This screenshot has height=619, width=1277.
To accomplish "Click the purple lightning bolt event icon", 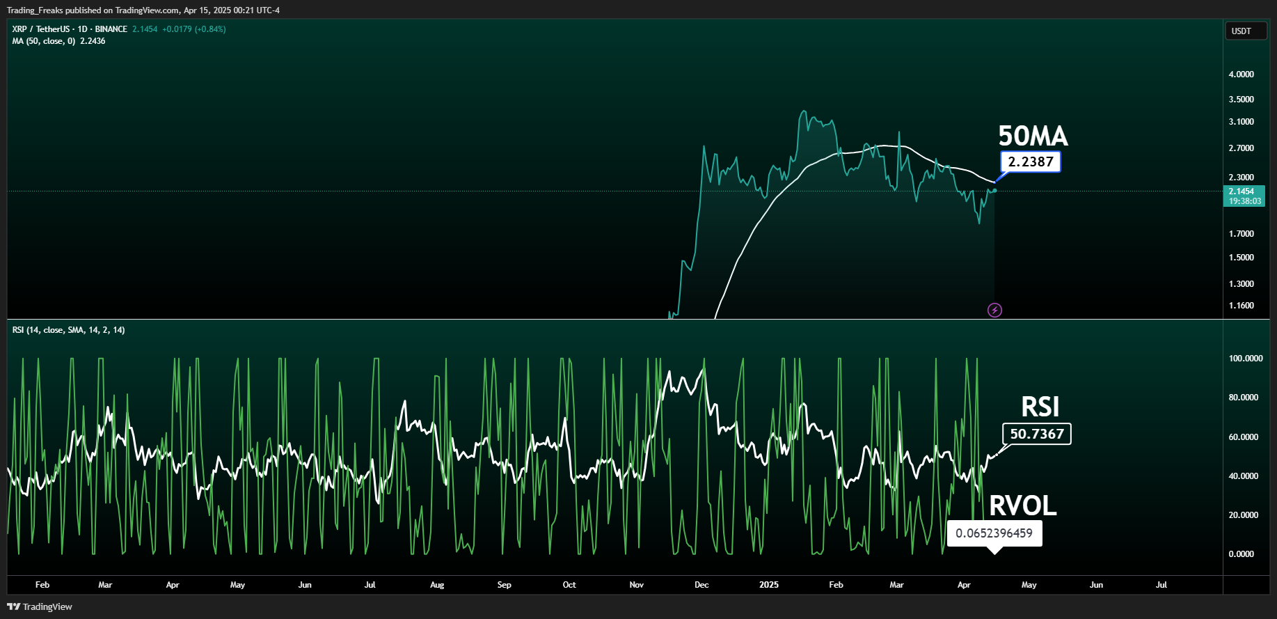I will click(995, 311).
